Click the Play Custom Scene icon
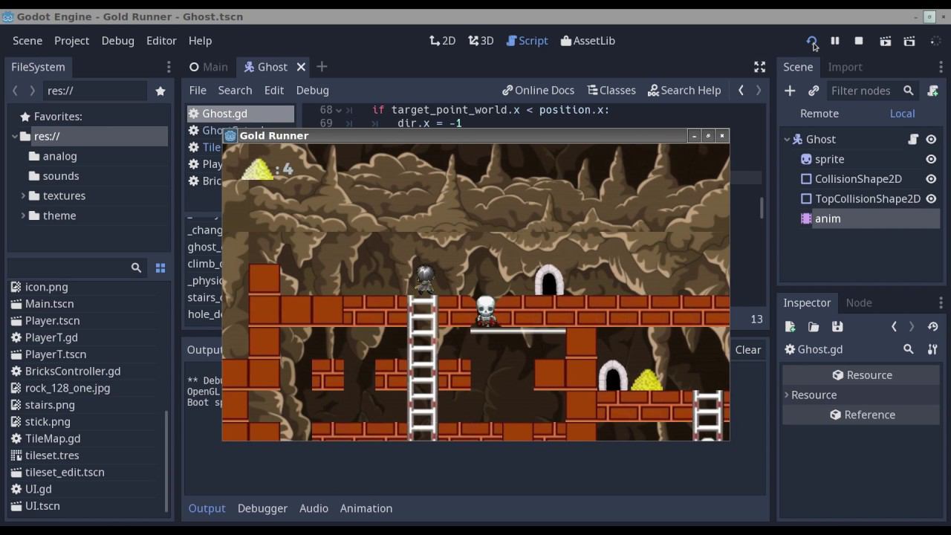Viewport: 951px width, 535px height. [x=909, y=41]
